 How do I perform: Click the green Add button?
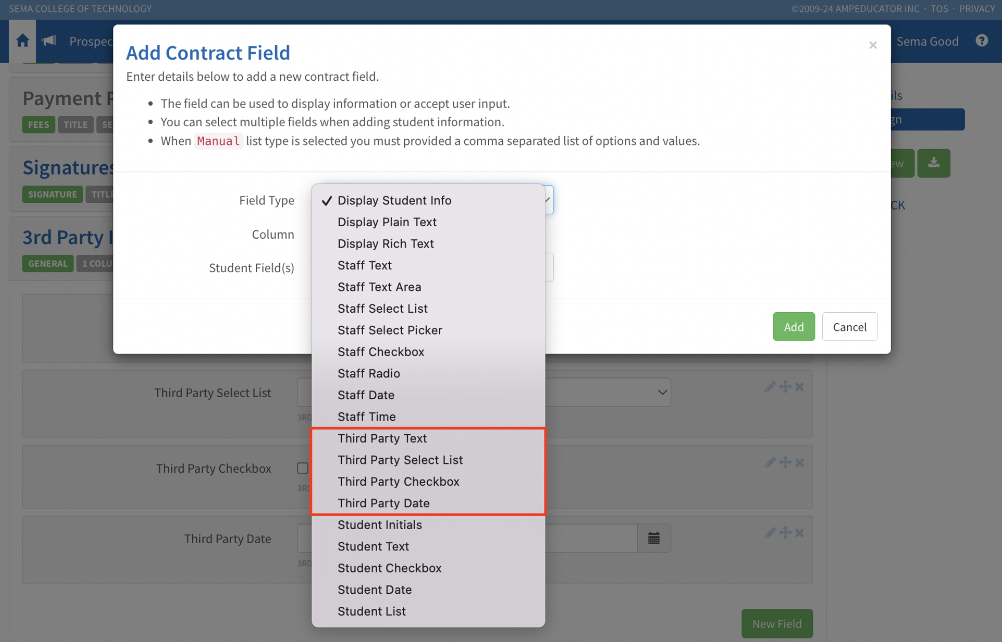(793, 327)
